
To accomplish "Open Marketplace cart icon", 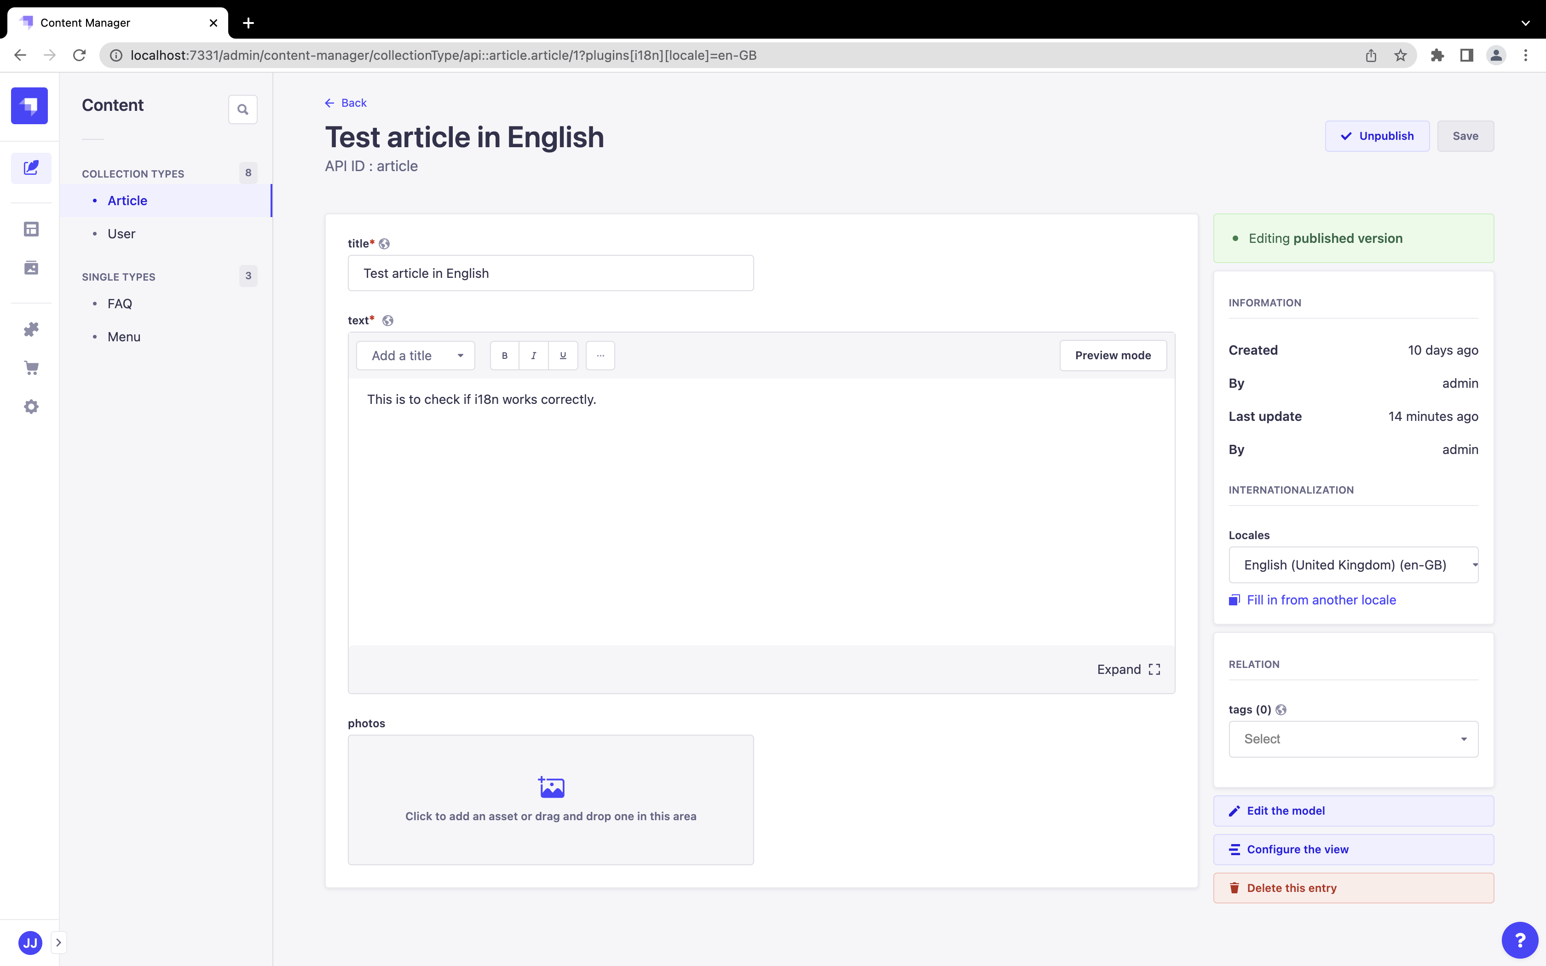I will pyautogui.click(x=31, y=368).
